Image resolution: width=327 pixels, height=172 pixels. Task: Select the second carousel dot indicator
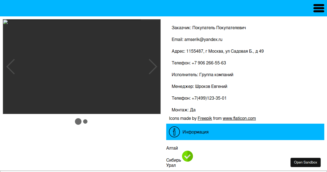(85, 121)
